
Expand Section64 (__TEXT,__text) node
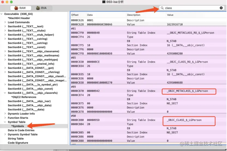tap(5, 27)
